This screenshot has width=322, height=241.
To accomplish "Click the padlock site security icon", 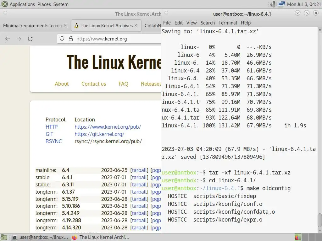I will [x=71, y=39].
